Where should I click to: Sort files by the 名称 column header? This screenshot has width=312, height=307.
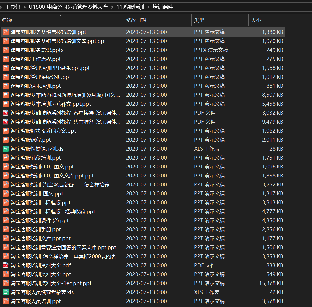(62, 20)
